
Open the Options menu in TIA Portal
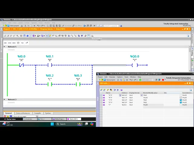pyautogui.click(x=34, y=23)
